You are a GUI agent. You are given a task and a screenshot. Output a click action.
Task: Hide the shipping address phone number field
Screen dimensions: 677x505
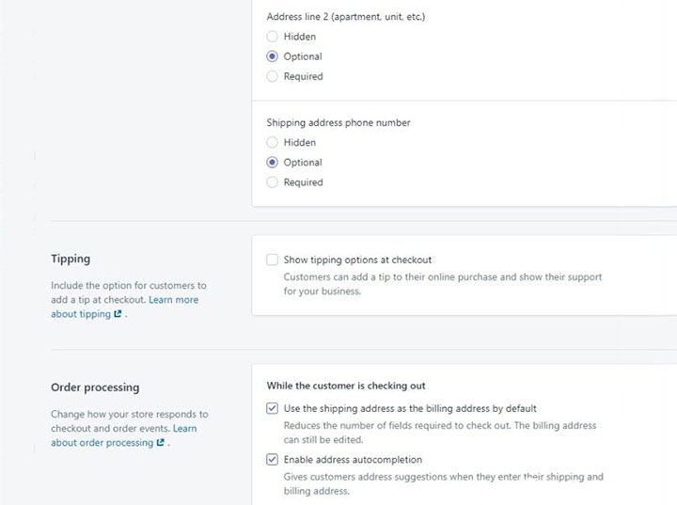[272, 142]
